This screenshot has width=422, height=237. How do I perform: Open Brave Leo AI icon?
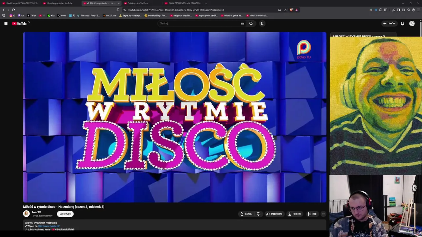coord(408,10)
